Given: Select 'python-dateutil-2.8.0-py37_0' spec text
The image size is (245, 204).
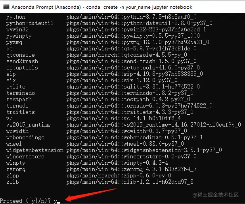Looking at the screenshot, I should pyautogui.click(x=168, y=23).
